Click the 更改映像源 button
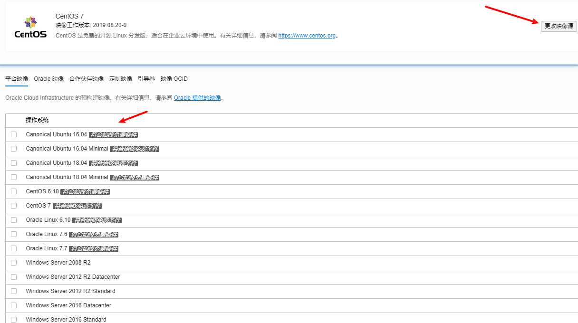The height and width of the screenshot is (323, 578). click(x=559, y=26)
